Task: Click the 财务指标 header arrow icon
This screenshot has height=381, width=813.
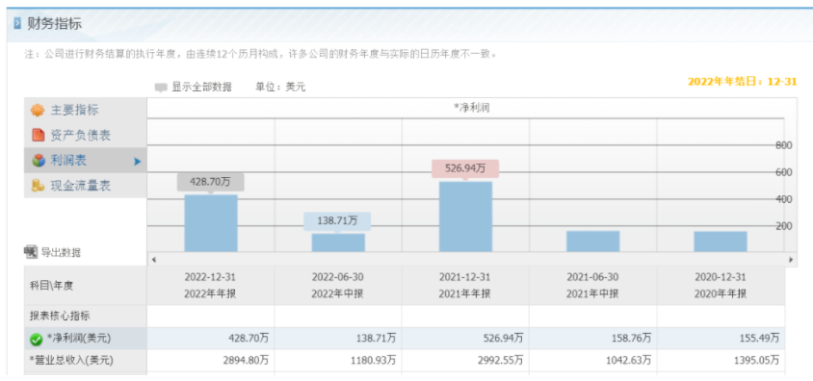Action: tap(17, 24)
